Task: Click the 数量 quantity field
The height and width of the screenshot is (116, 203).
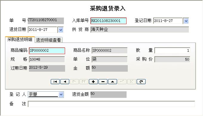Action: (172, 51)
